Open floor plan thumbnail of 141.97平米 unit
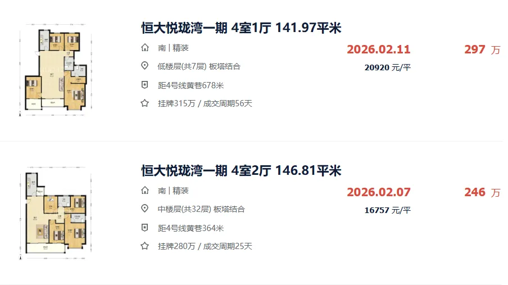Screen dimensions: 508x285 point(56,70)
